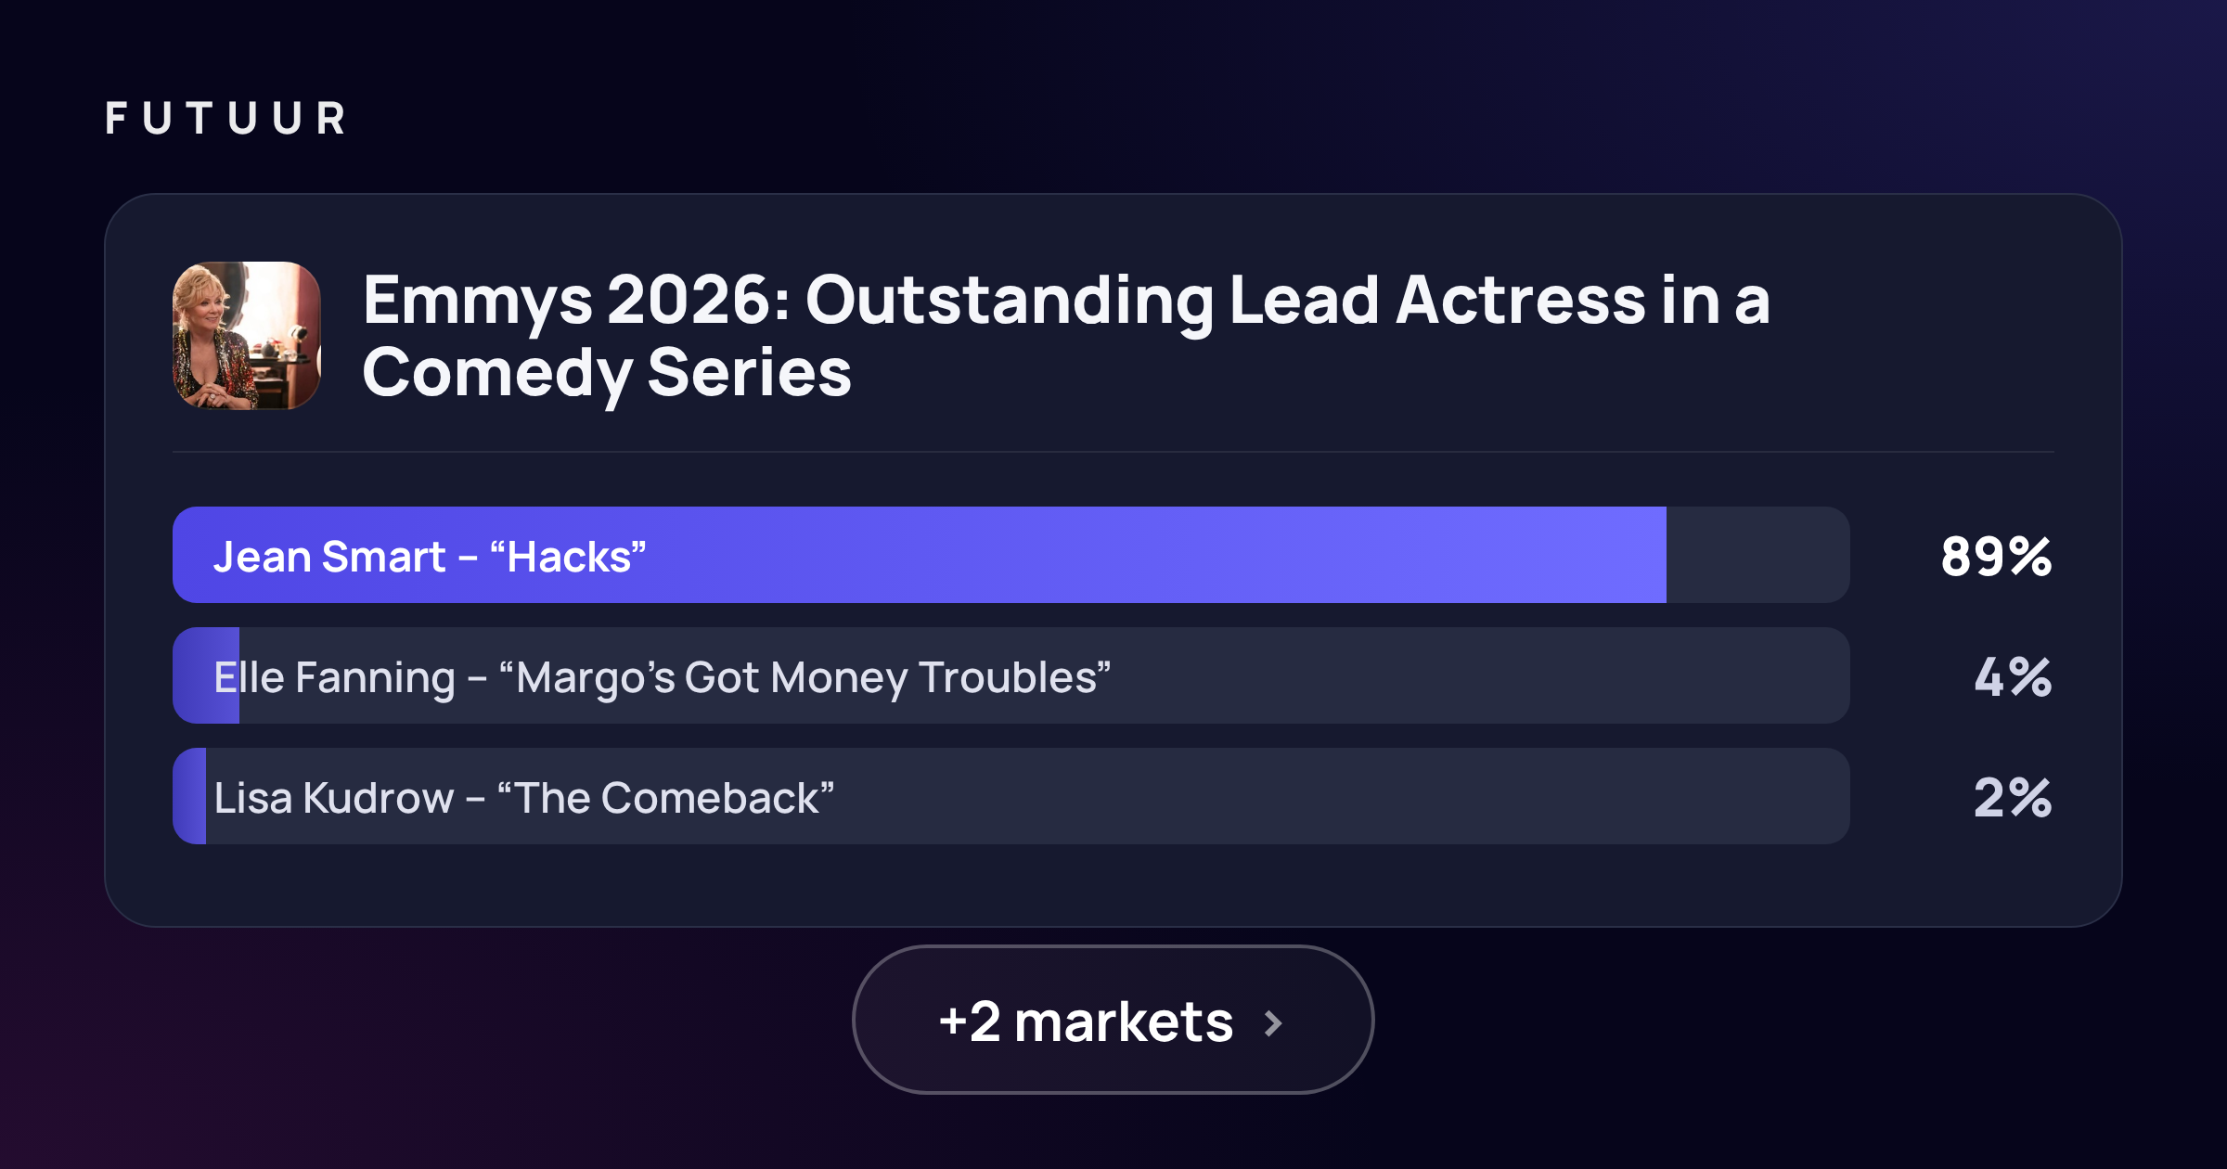Click the chevron arrow beside +2 markets

coord(1273,1023)
